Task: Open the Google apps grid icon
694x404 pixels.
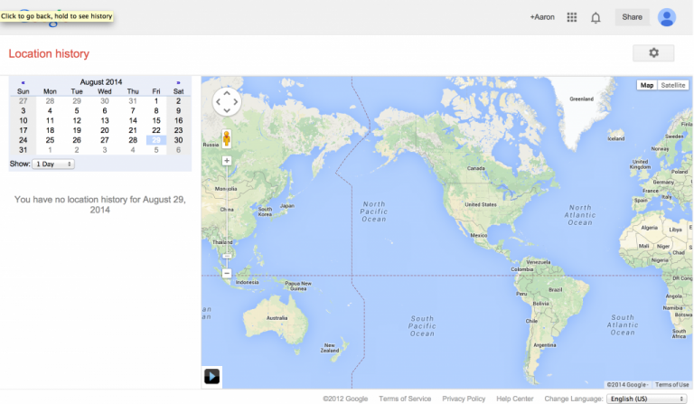Action: click(572, 17)
